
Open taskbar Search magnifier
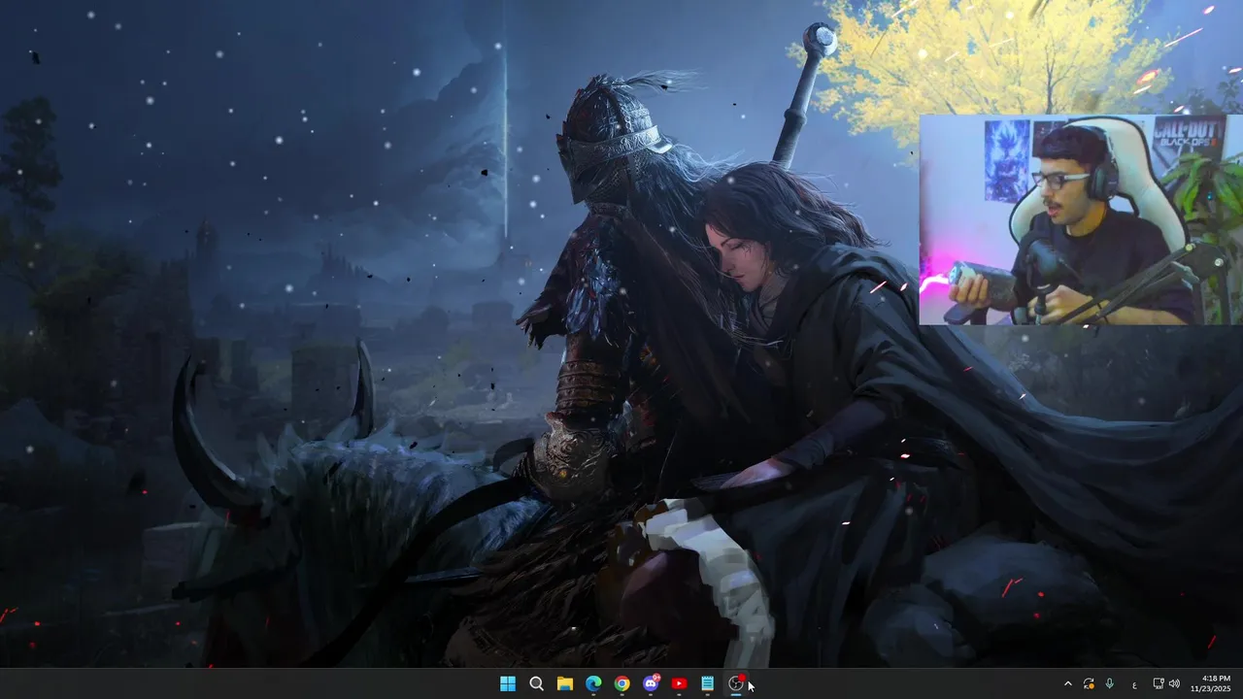click(x=536, y=683)
